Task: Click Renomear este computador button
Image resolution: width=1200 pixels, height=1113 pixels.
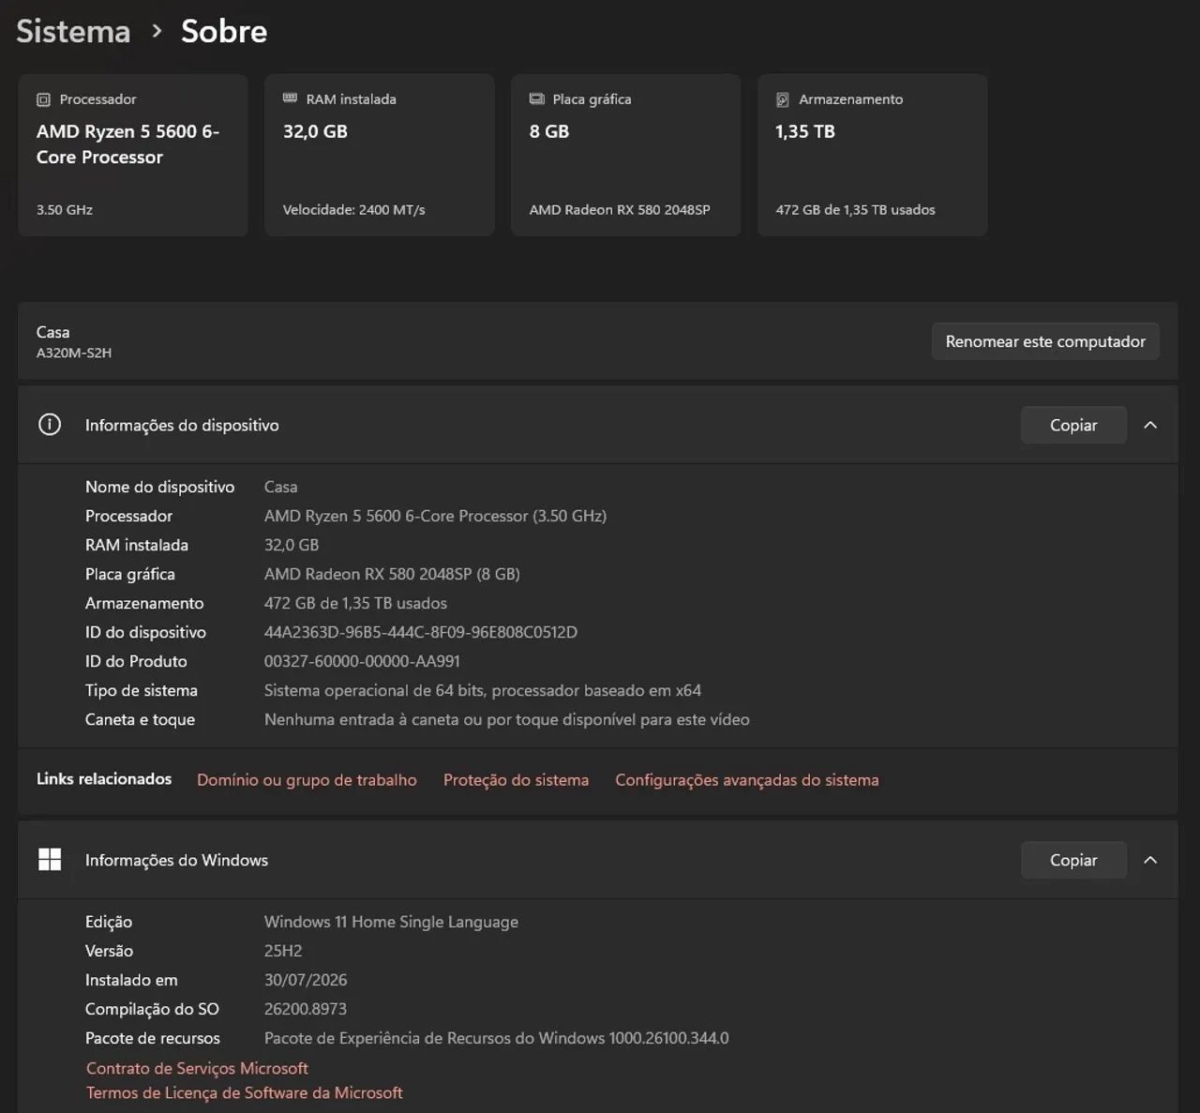Action: pos(1045,341)
